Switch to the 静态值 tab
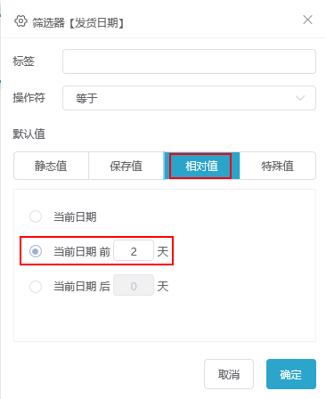 point(51,166)
